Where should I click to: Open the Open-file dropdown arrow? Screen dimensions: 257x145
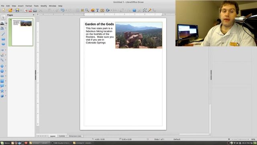14,10
